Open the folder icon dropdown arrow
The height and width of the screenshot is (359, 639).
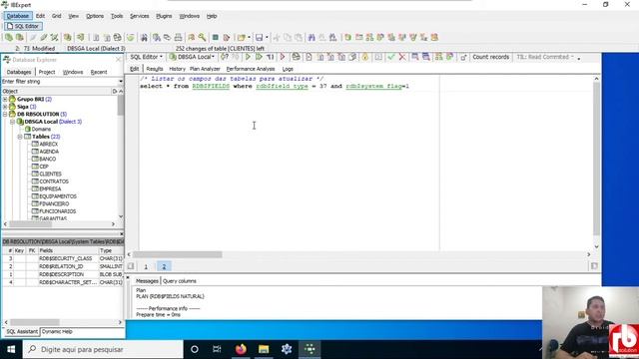pos(249,38)
